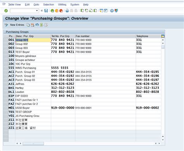184x151 pixels.
Task: Click the Deselect All icon
Action: click(46, 25)
